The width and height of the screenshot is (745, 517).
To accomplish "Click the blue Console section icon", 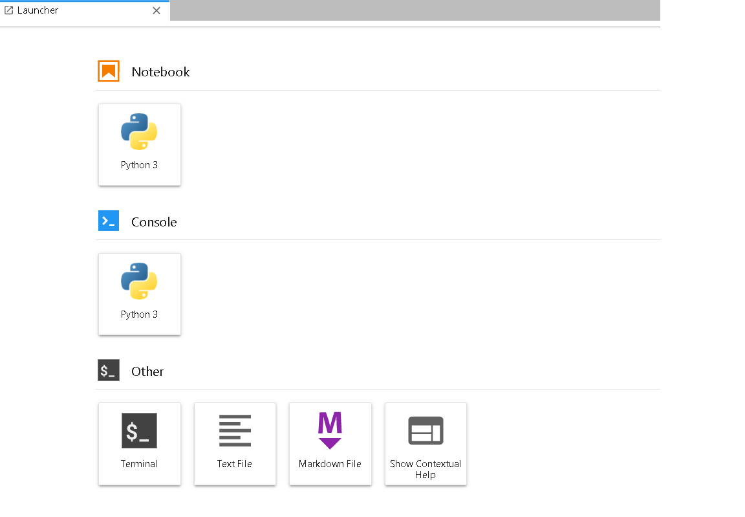I will point(109,221).
